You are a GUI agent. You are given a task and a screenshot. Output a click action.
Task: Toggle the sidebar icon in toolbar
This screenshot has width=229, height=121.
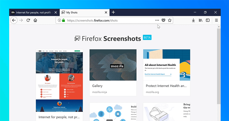tap(208, 20)
